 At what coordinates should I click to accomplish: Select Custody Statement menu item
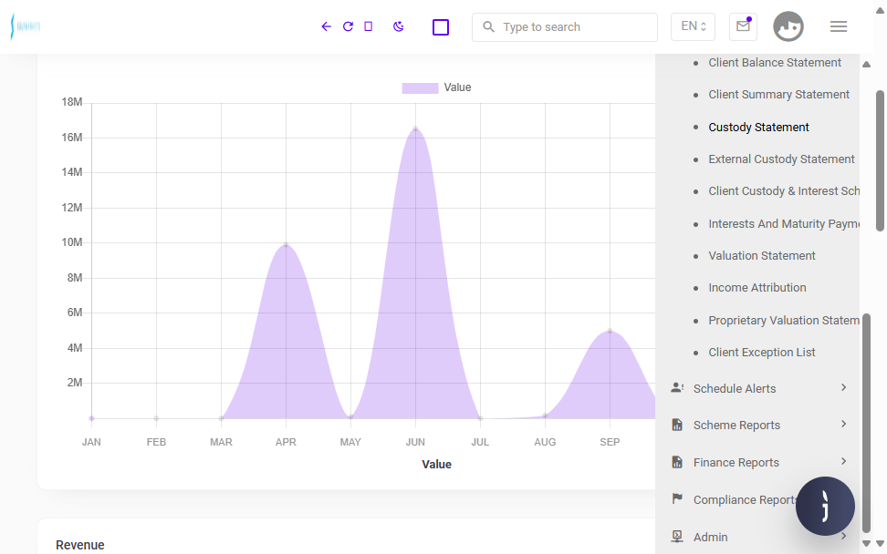pyautogui.click(x=758, y=127)
